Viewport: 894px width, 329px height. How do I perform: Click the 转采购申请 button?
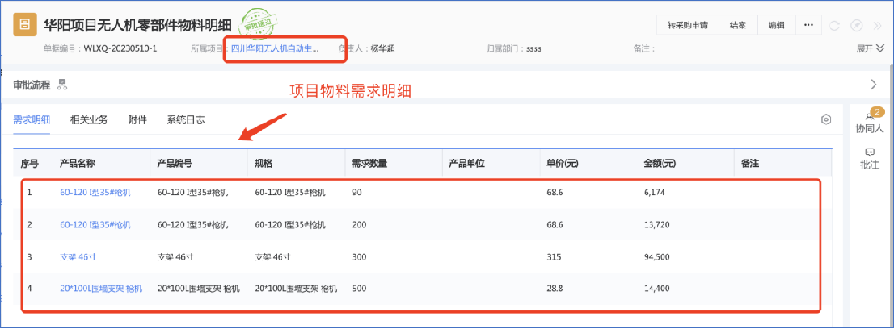687,25
